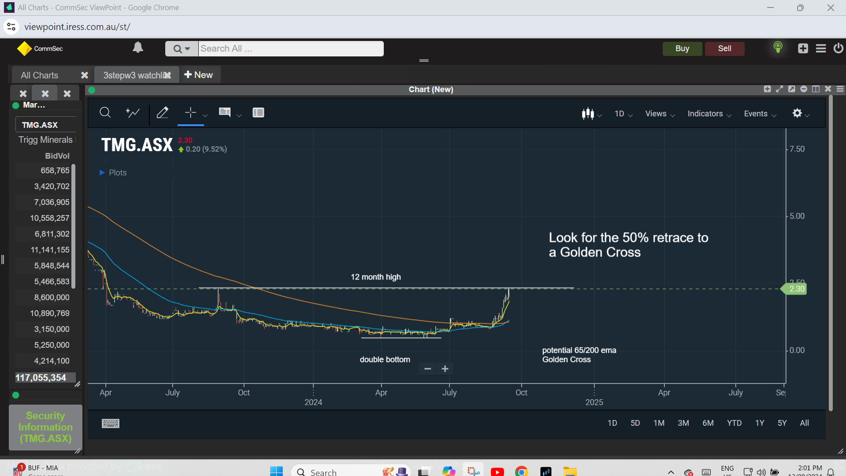The image size is (846, 476).
Task: Set chart range to 5Y
Action: coord(782,423)
